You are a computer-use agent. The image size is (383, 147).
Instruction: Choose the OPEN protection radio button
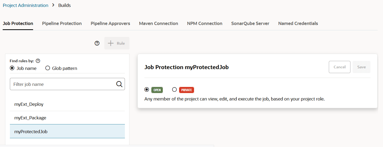(x=147, y=90)
